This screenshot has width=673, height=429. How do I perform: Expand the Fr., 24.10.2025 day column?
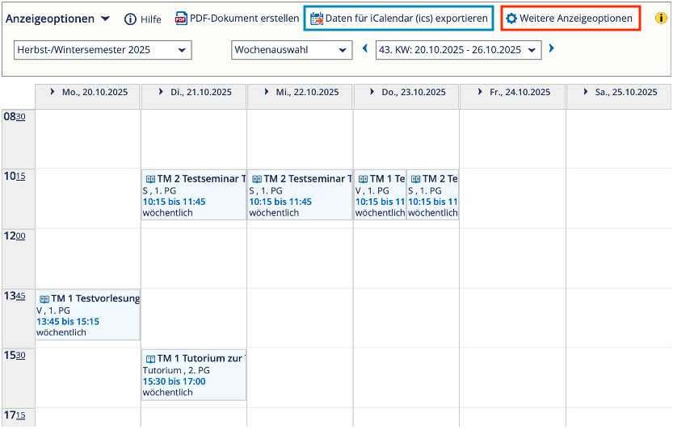[x=480, y=92]
